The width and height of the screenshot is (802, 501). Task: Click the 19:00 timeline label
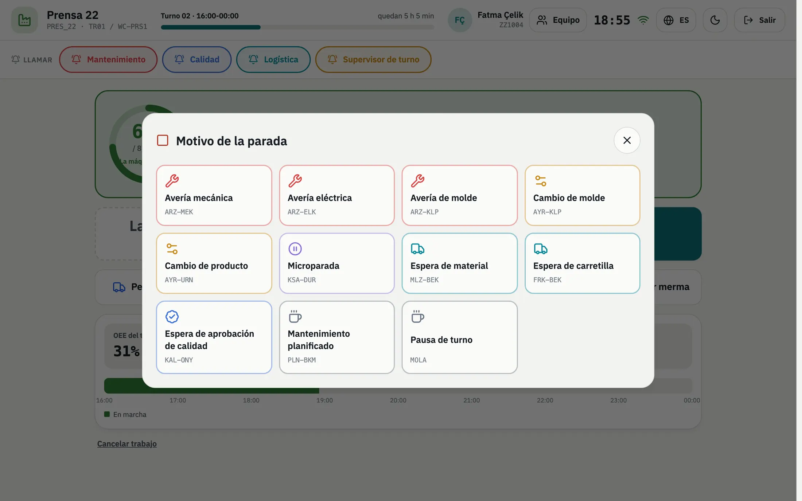tap(324, 400)
